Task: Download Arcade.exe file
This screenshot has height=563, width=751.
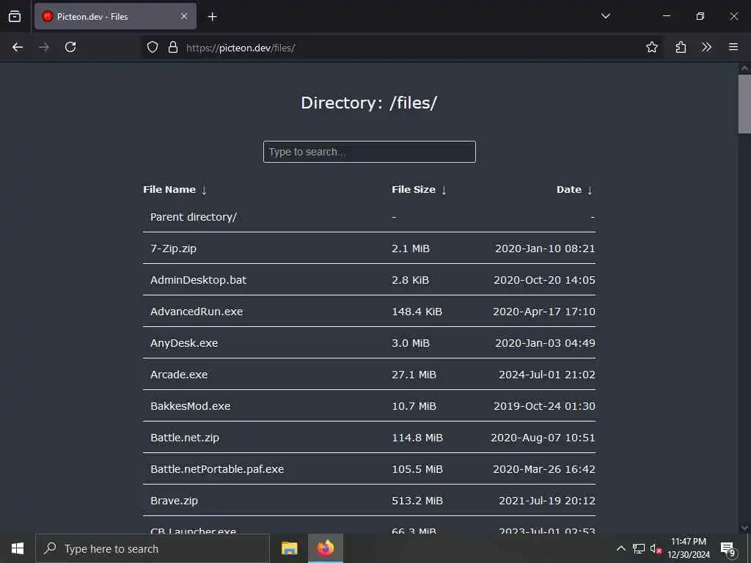Action: 179,375
